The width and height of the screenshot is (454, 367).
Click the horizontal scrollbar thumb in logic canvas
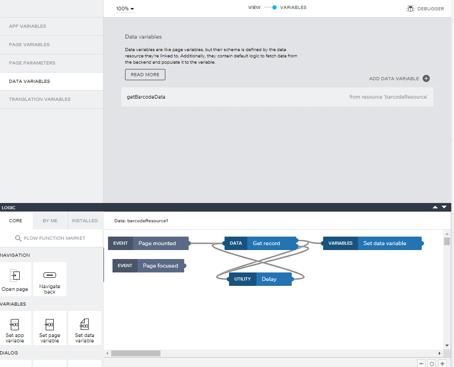pos(136,354)
